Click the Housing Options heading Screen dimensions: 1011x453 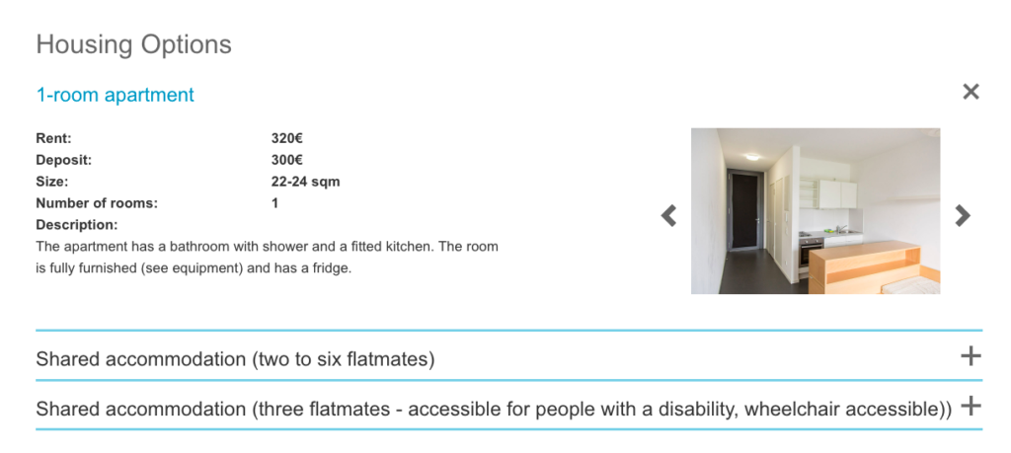point(133,44)
